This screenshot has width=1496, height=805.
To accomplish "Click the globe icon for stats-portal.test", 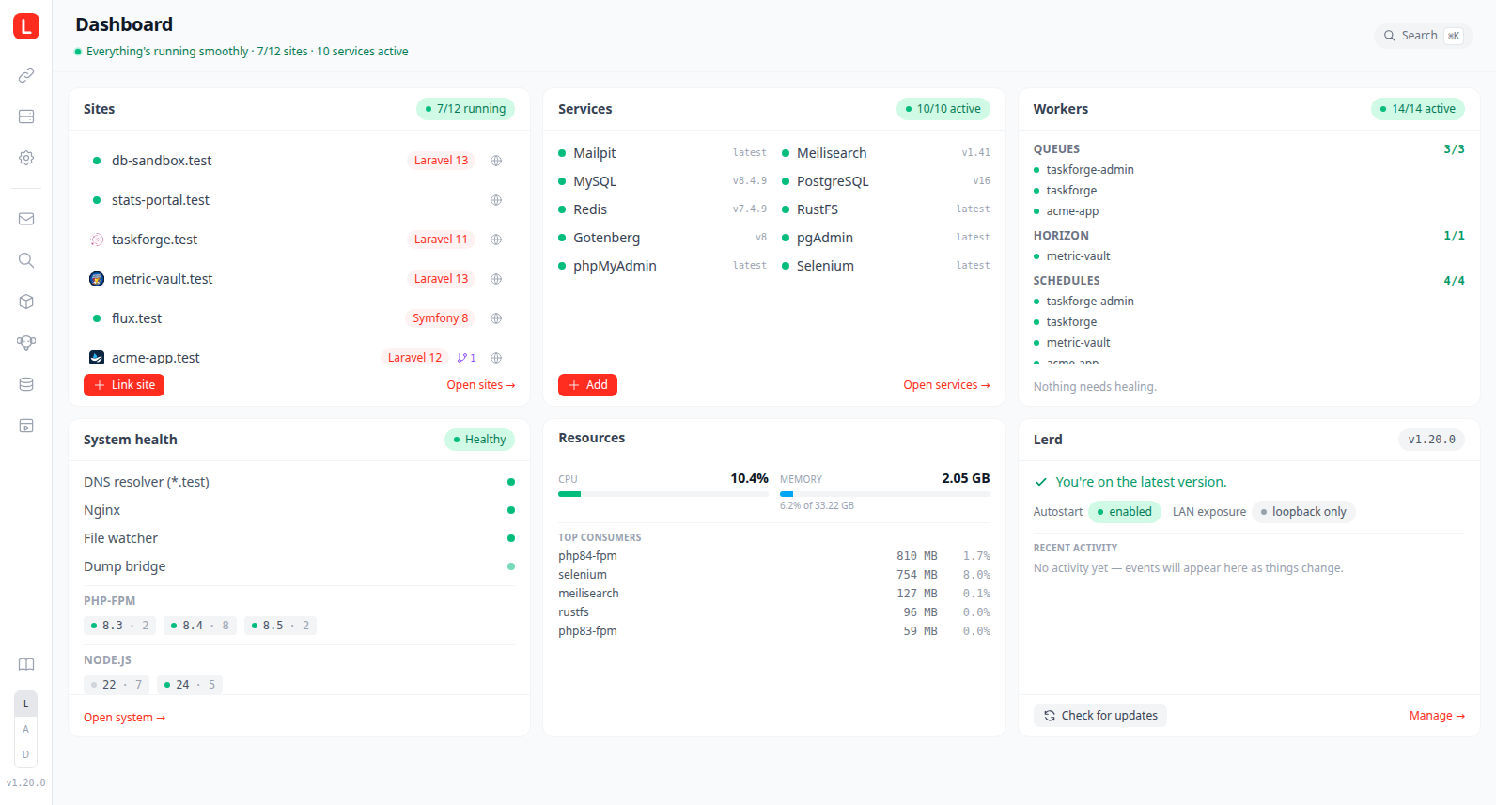I will point(496,200).
